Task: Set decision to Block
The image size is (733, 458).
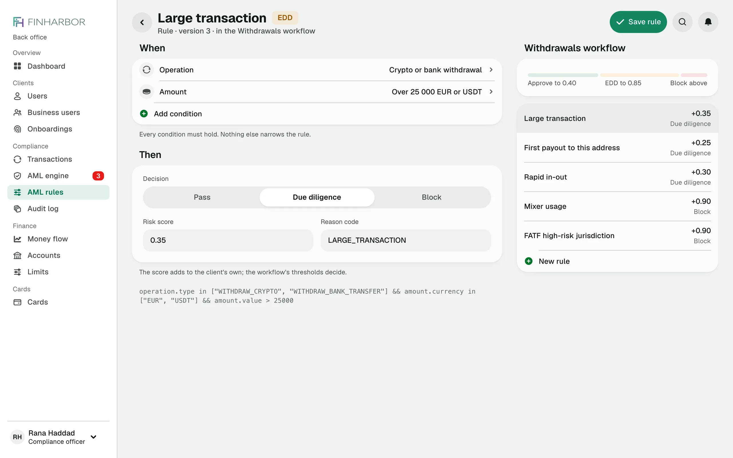Action: [x=431, y=197]
